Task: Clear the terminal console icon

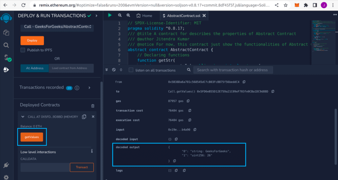Action: pos(114,70)
